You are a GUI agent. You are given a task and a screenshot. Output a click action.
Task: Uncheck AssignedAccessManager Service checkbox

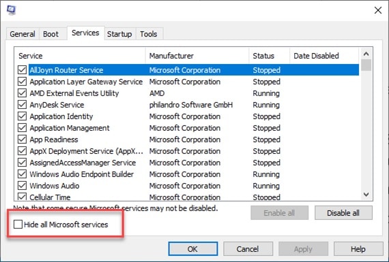22,163
